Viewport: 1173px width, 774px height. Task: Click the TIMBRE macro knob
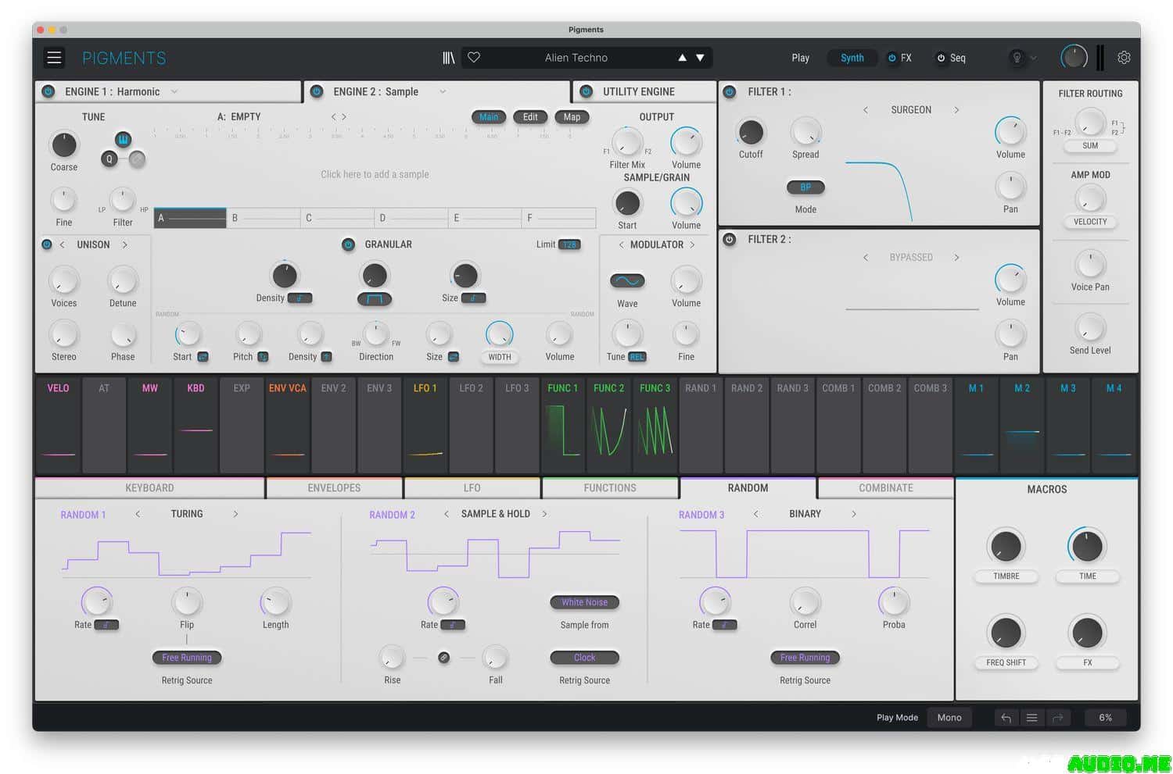(x=1006, y=547)
